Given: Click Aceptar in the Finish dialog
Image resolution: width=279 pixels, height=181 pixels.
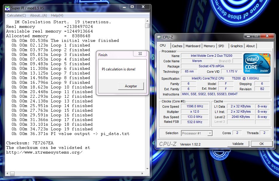Looking at the screenshot, I should (x=131, y=86).
